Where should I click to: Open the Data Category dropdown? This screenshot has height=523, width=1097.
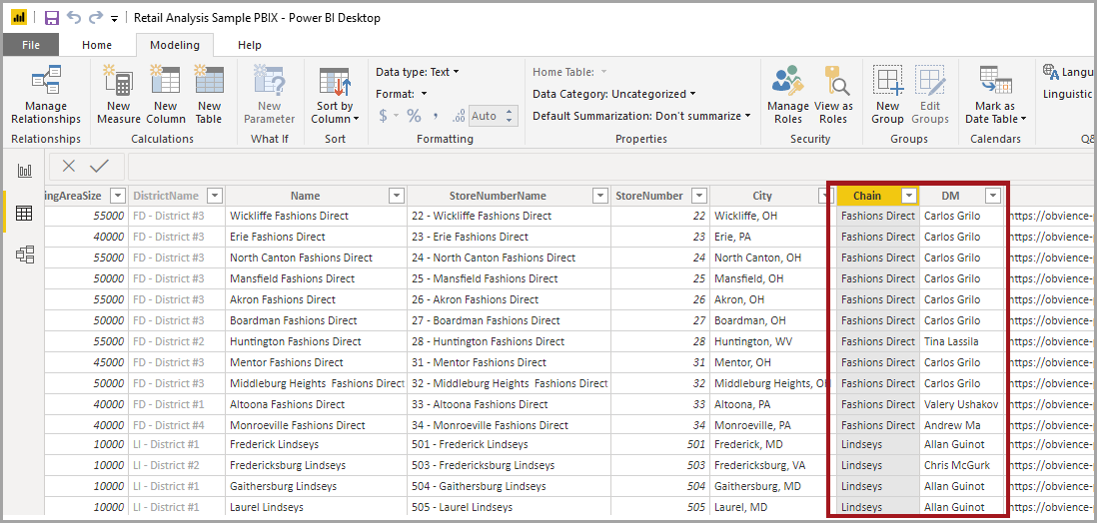click(x=614, y=94)
